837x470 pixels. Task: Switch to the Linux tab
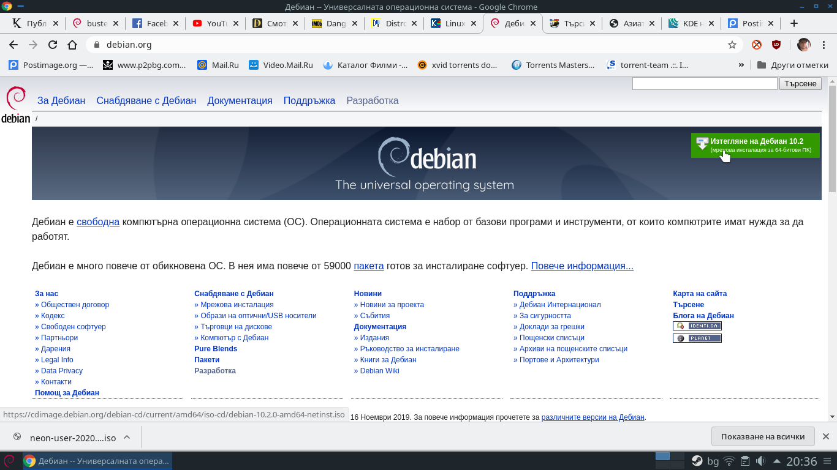pos(454,23)
